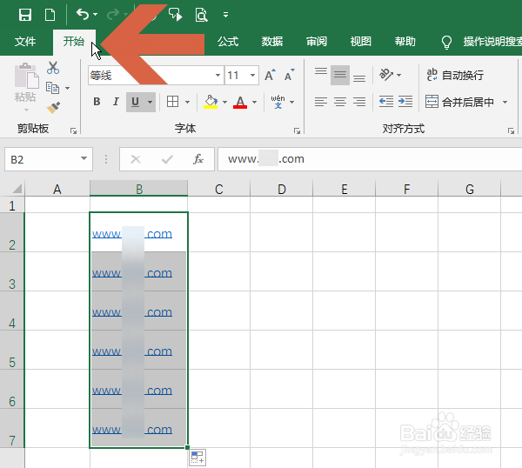Open the hyperlink in cell B3

pos(132,273)
